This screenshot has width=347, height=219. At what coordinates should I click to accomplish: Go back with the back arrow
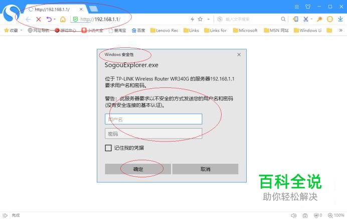coord(28,19)
